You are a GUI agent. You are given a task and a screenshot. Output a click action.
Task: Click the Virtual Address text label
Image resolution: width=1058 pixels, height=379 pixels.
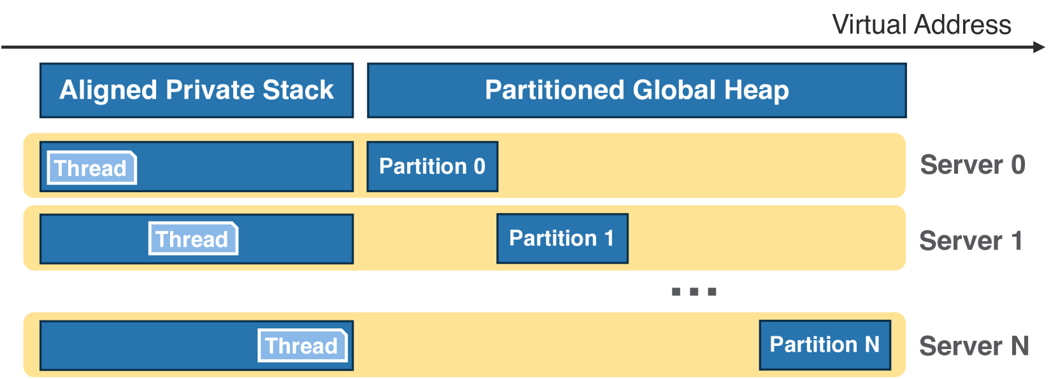tap(921, 25)
